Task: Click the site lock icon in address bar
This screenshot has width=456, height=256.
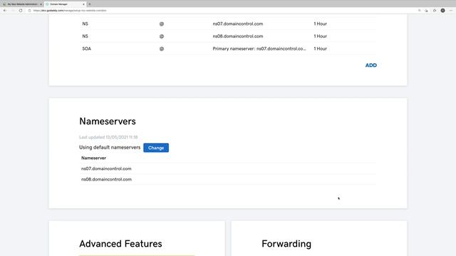Action: (x=29, y=11)
